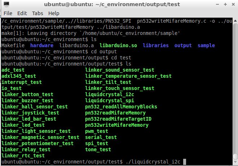Minimize the terminal window
238x166 pixels.
pyautogui.click(x=217, y=4)
